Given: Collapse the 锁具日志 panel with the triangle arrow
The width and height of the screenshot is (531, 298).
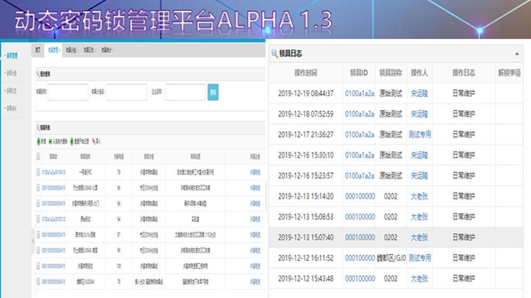Looking at the screenshot, I should [517, 54].
